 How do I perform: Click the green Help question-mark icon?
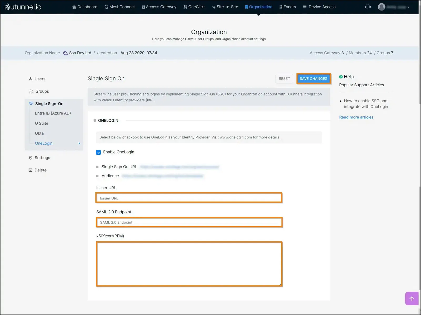point(341,77)
